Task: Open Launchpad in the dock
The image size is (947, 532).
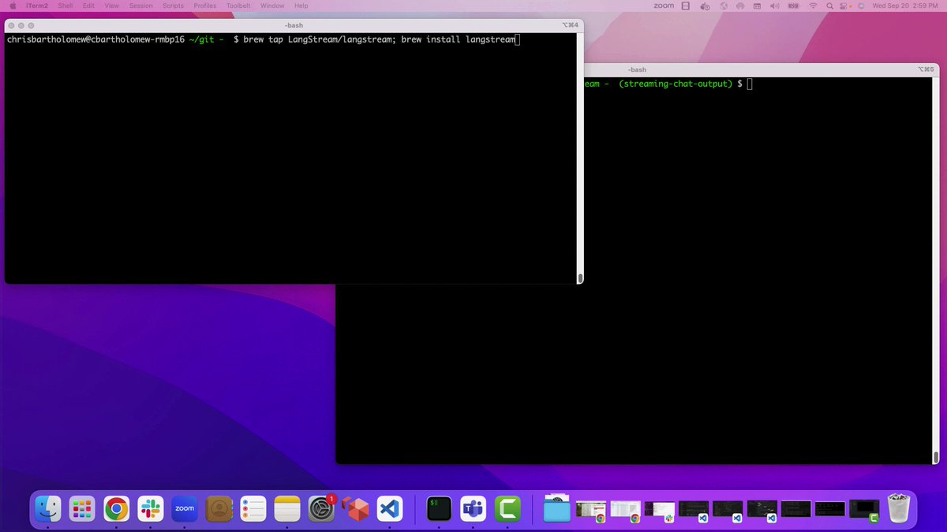Action: click(x=82, y=508)
